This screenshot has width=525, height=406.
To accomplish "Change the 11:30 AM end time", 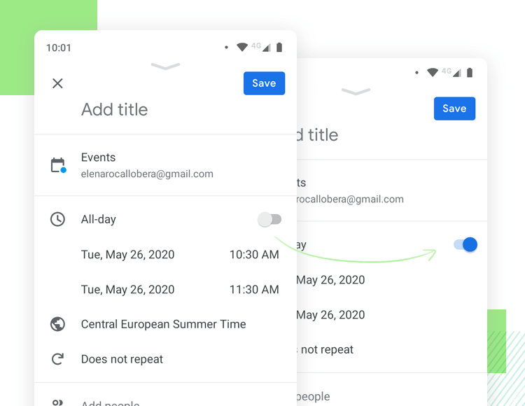I will point(254,290).
